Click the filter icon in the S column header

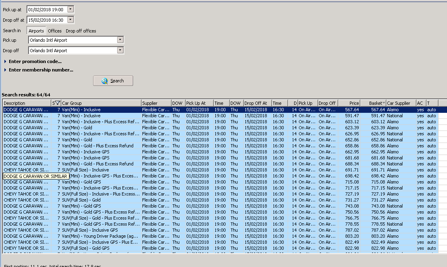click(58, 103)
